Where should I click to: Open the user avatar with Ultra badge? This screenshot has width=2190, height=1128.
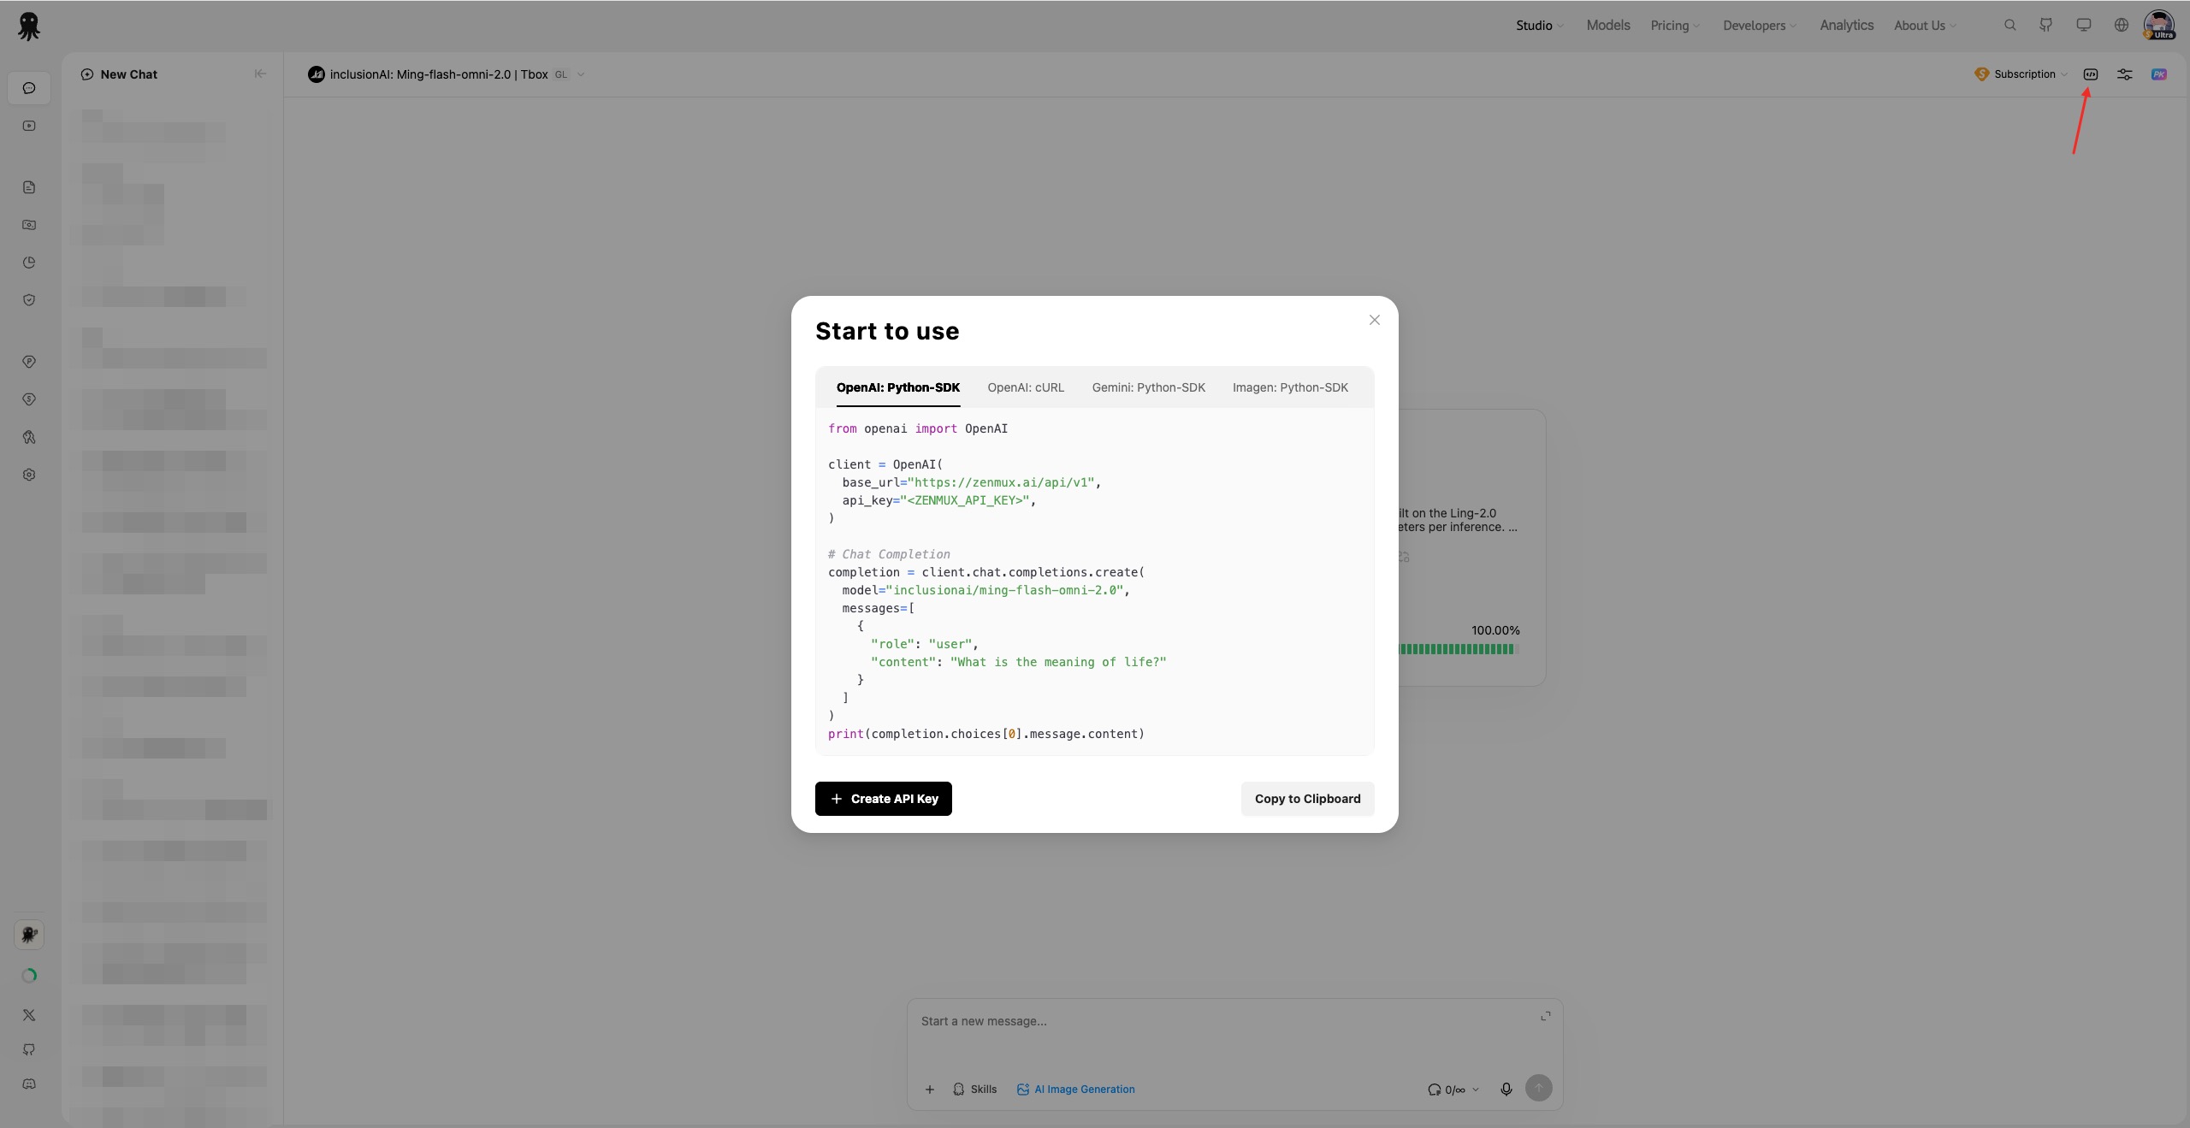[2160, 25]
